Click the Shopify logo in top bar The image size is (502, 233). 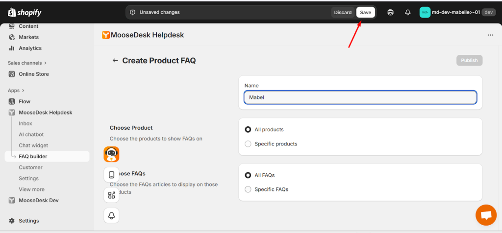[x=25, y=12]
